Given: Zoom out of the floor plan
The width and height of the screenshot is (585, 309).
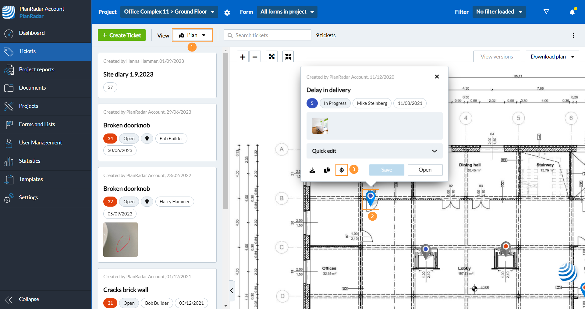Looking at the screenshot, I should (255, 56).
